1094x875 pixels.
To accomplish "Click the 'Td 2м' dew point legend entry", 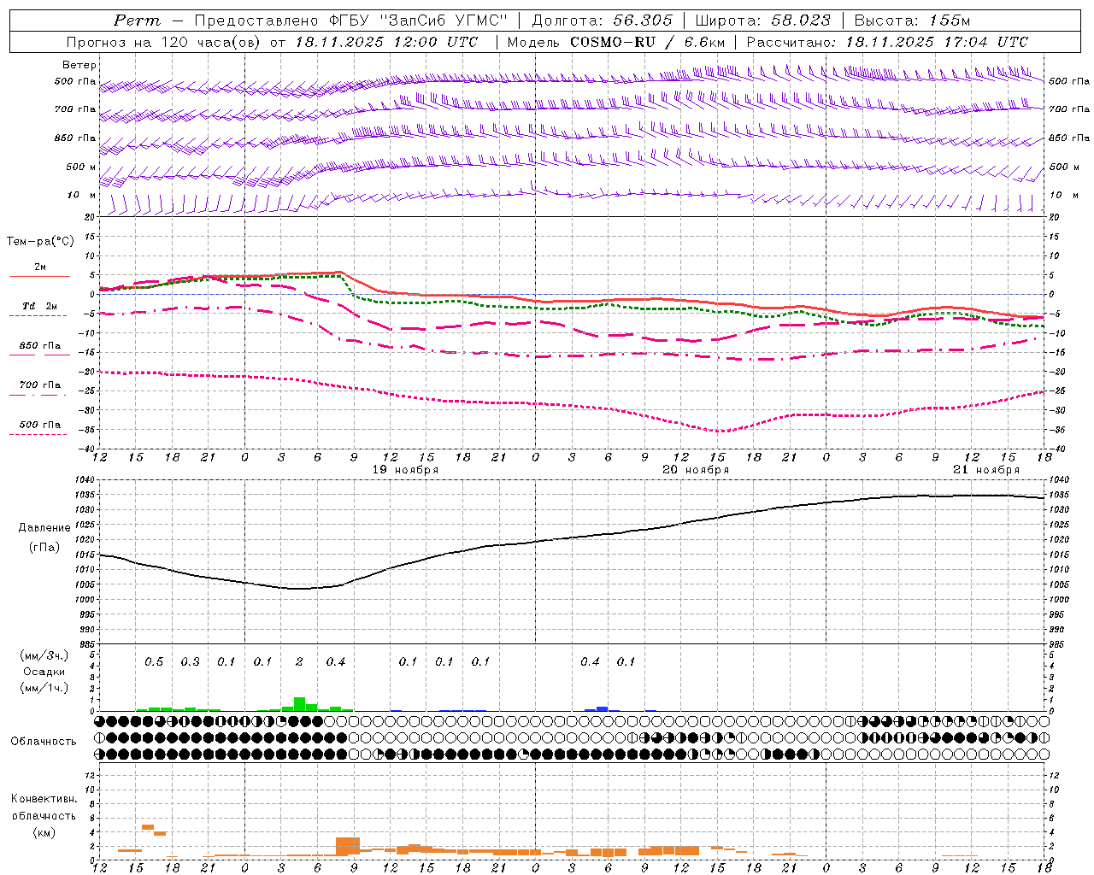I will point(40,306).
